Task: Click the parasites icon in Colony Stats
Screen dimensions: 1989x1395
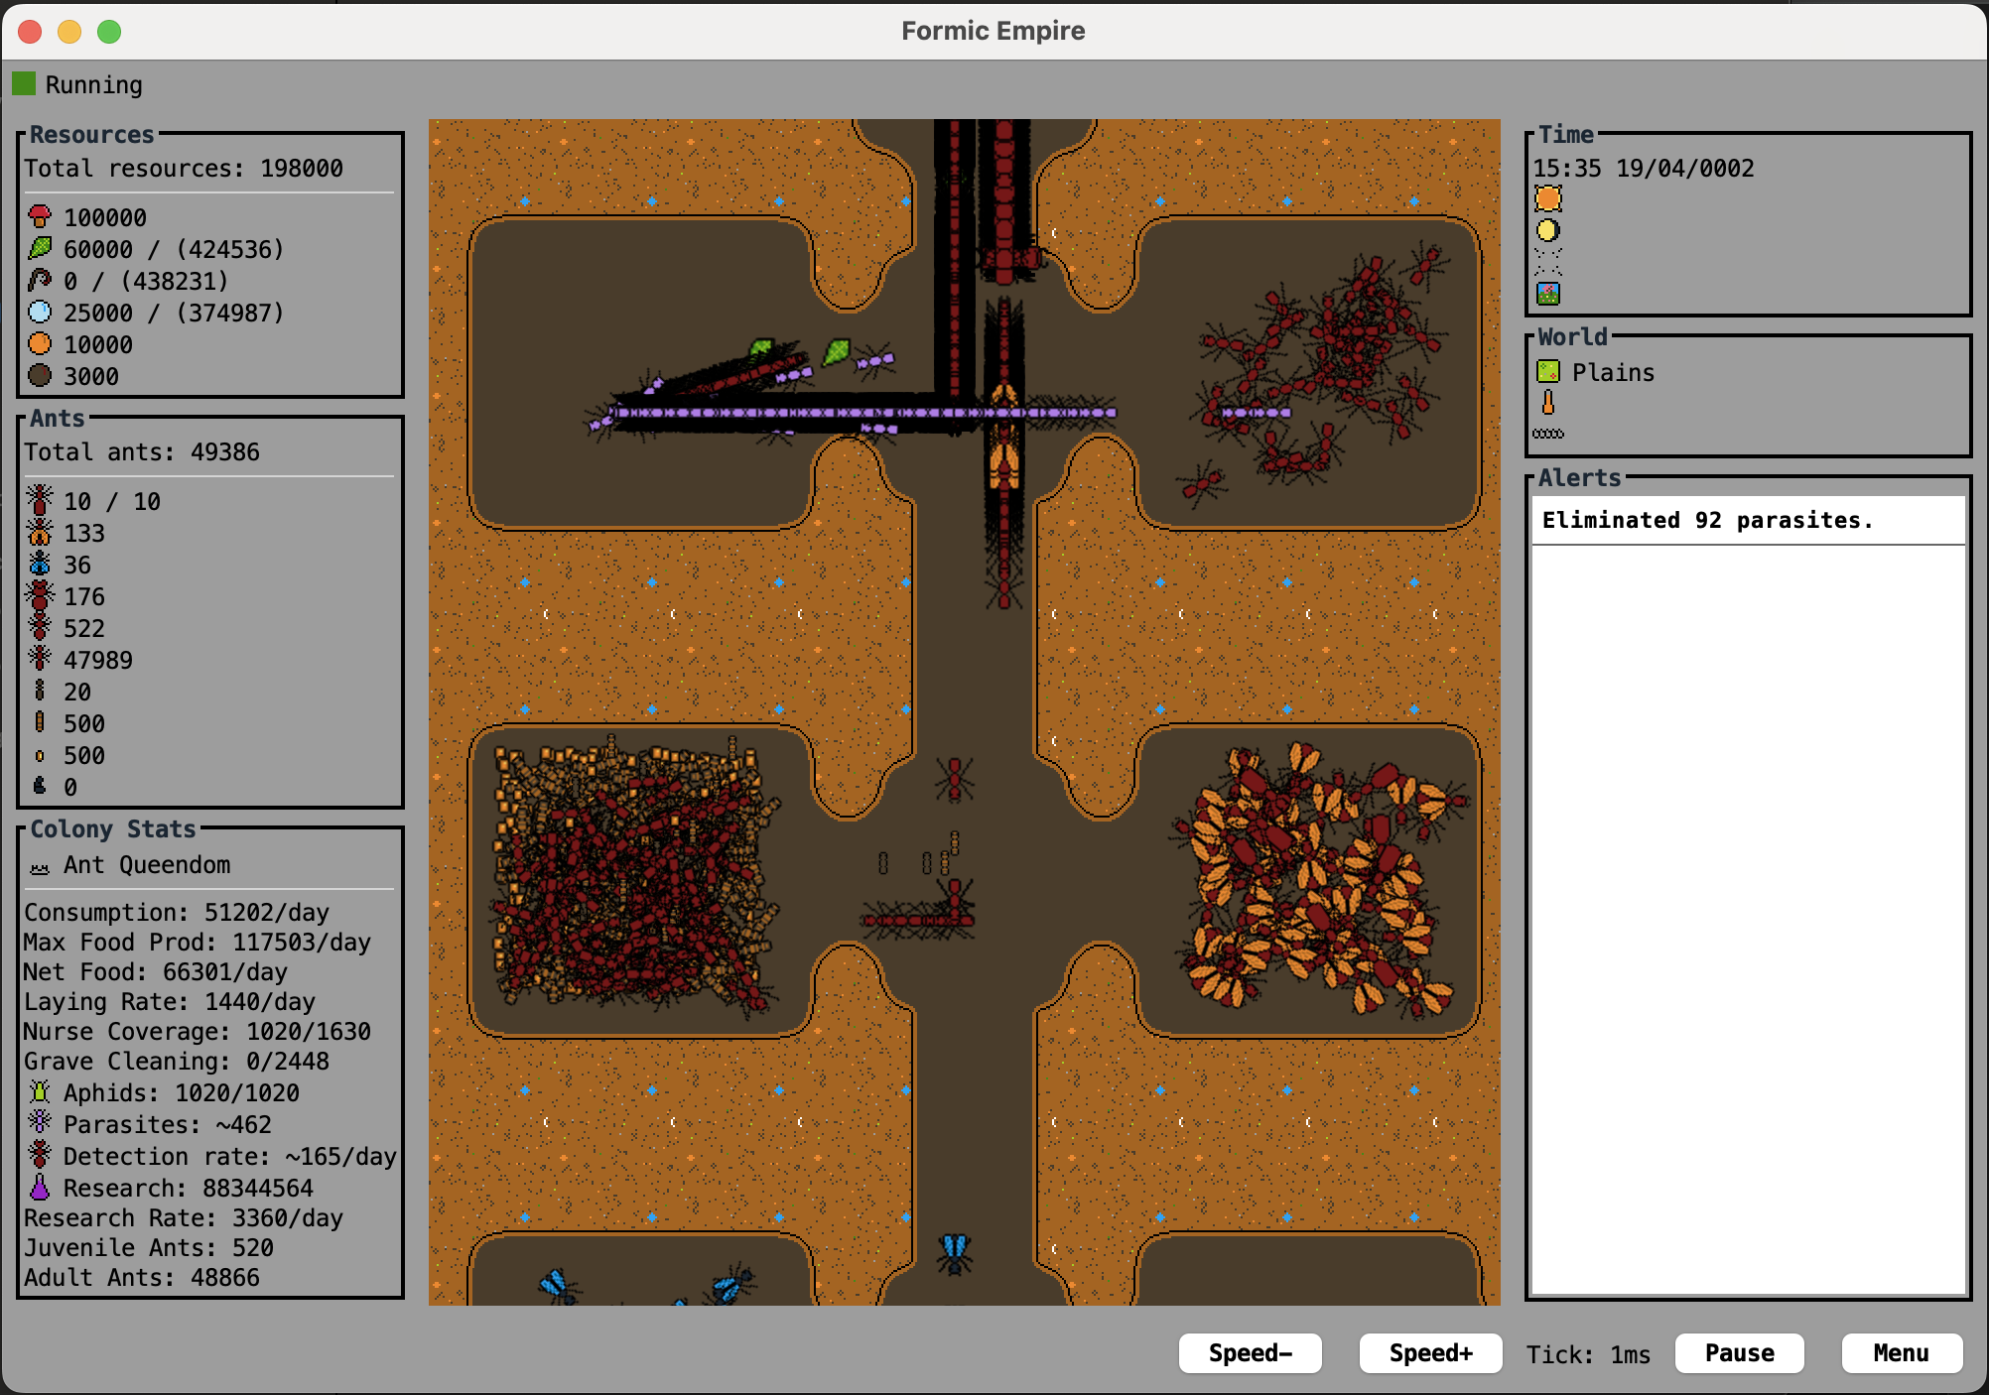Action: pyautogui.click(x=40, y=1123)
